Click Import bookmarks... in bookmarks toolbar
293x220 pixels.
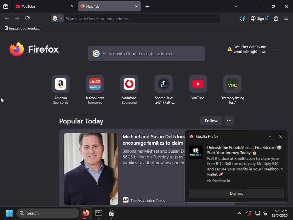(22, 28)
